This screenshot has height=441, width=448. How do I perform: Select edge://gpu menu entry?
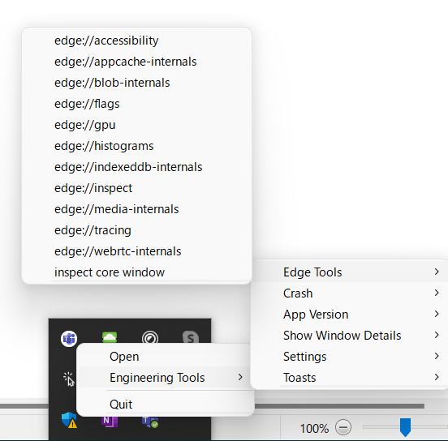(136, 125)
